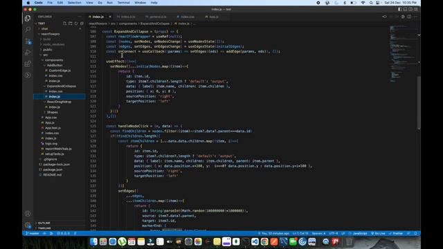Open the Source Control view
The width and height of the screenshot is (443, 249).
tap(28, 41)
